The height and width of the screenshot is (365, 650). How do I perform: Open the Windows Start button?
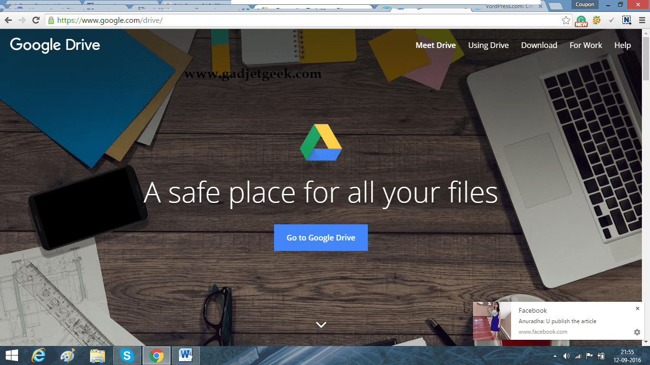pos(11,355)
